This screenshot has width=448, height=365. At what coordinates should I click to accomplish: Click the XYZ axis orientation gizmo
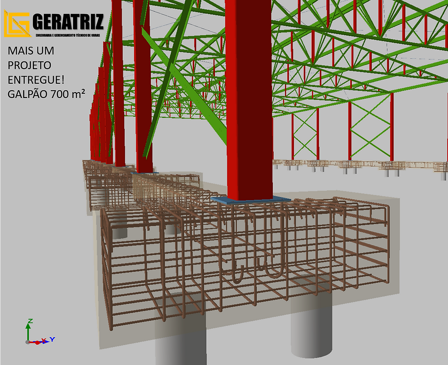[40, 332]
